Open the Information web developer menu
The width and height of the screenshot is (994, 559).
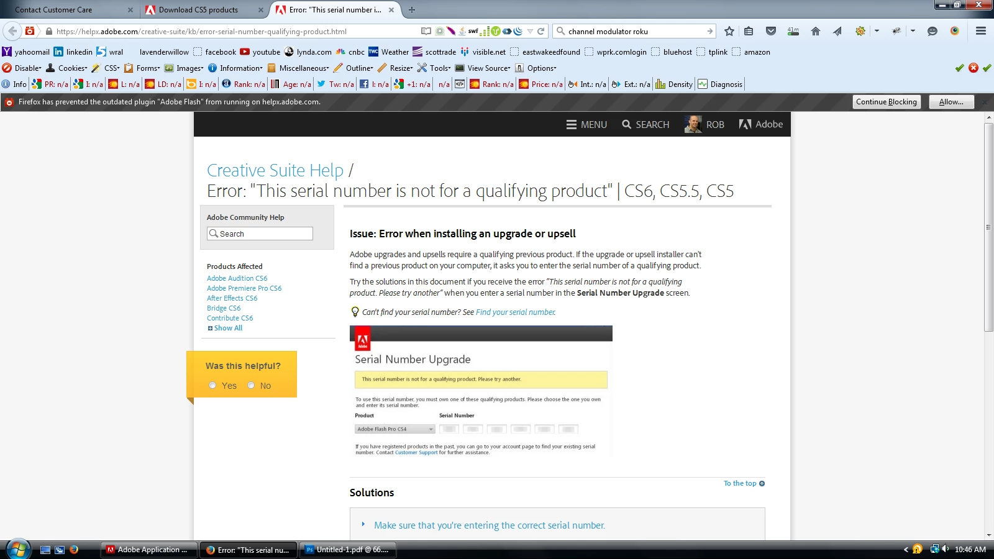click(235, 68)
